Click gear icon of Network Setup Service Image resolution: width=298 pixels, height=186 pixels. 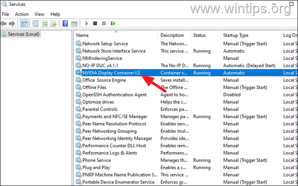78,44
